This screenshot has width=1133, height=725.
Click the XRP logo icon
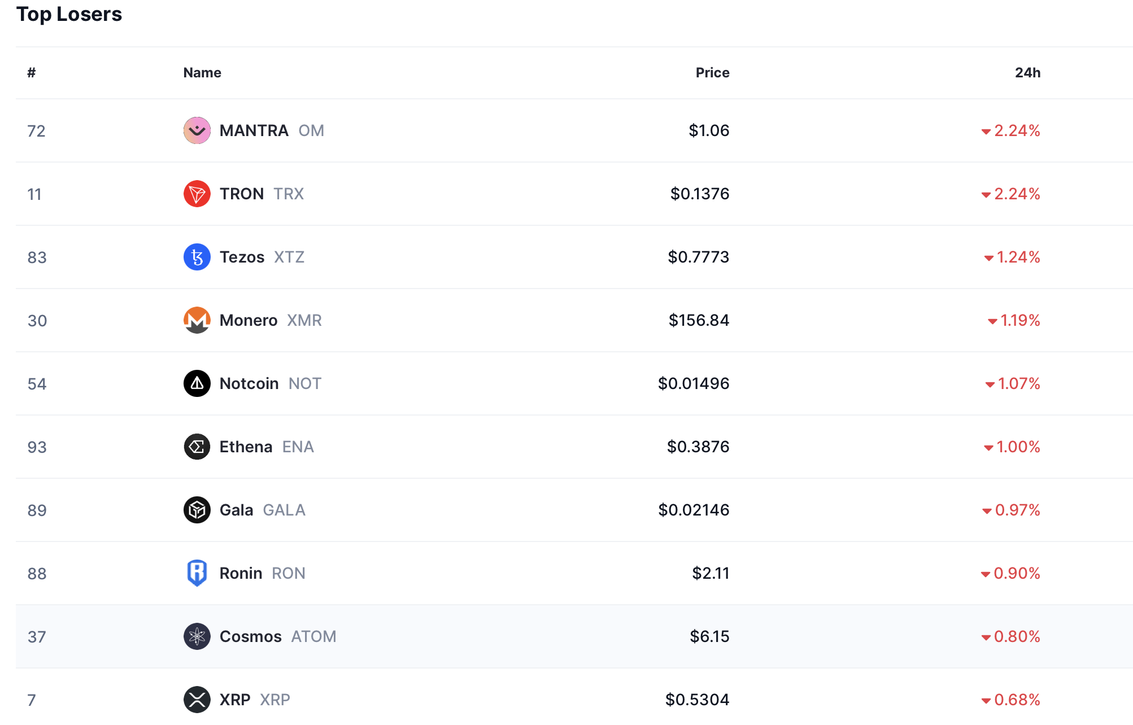pos(197,700)
